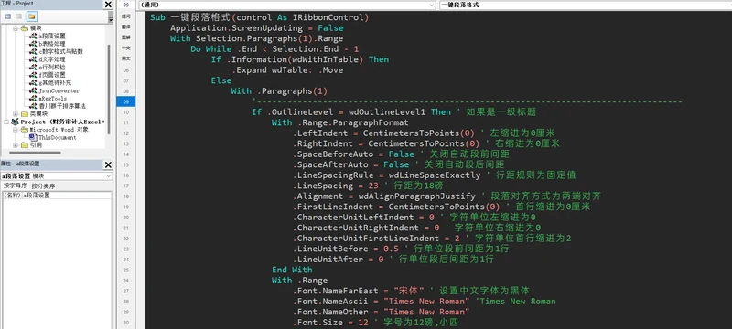Switch to the 按分类序 tab
This screenshot has width=732, height=329.
[43, 186]
